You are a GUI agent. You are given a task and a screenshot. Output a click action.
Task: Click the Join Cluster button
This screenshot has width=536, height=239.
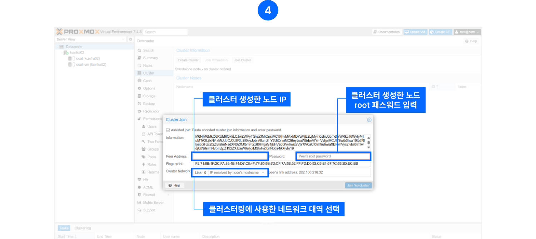[243, 60]
